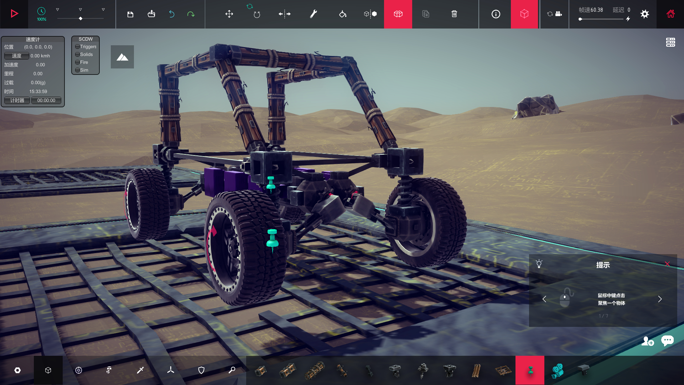The height and width of the screenshot is (385, 684).
Task: Select the small wooden block
Action: (260, 371)
